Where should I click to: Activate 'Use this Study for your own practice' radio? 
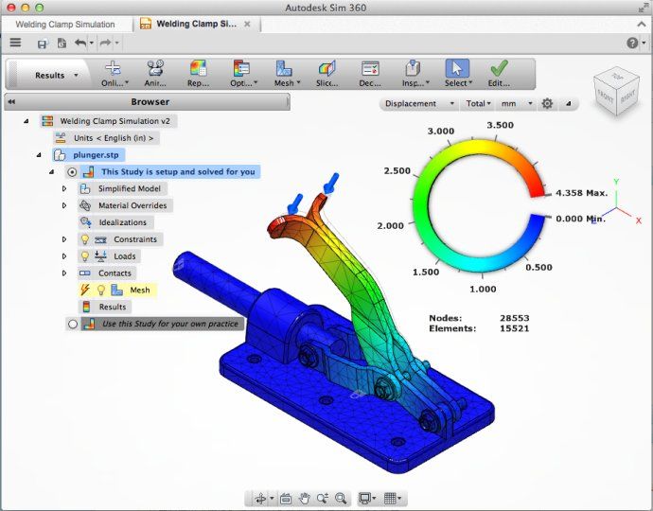(x=73, y=324)
